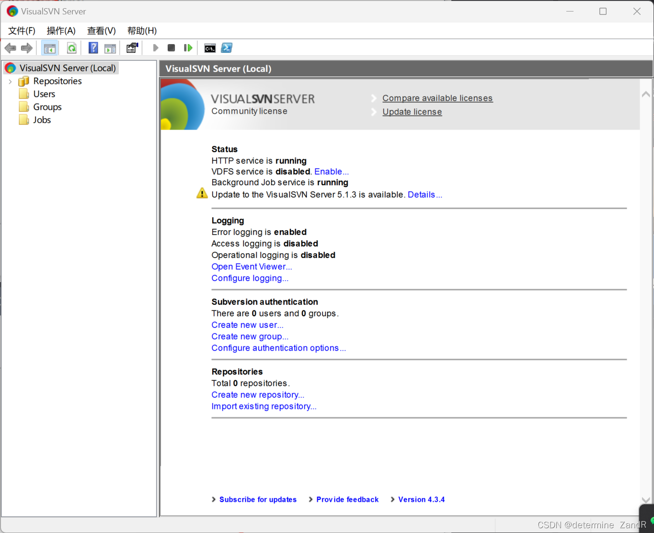Image resolution: width=654 pixels, height=533 pixels.
Task: Click the Repositories folder icon in tree
Action: click(x=24, y=81)
